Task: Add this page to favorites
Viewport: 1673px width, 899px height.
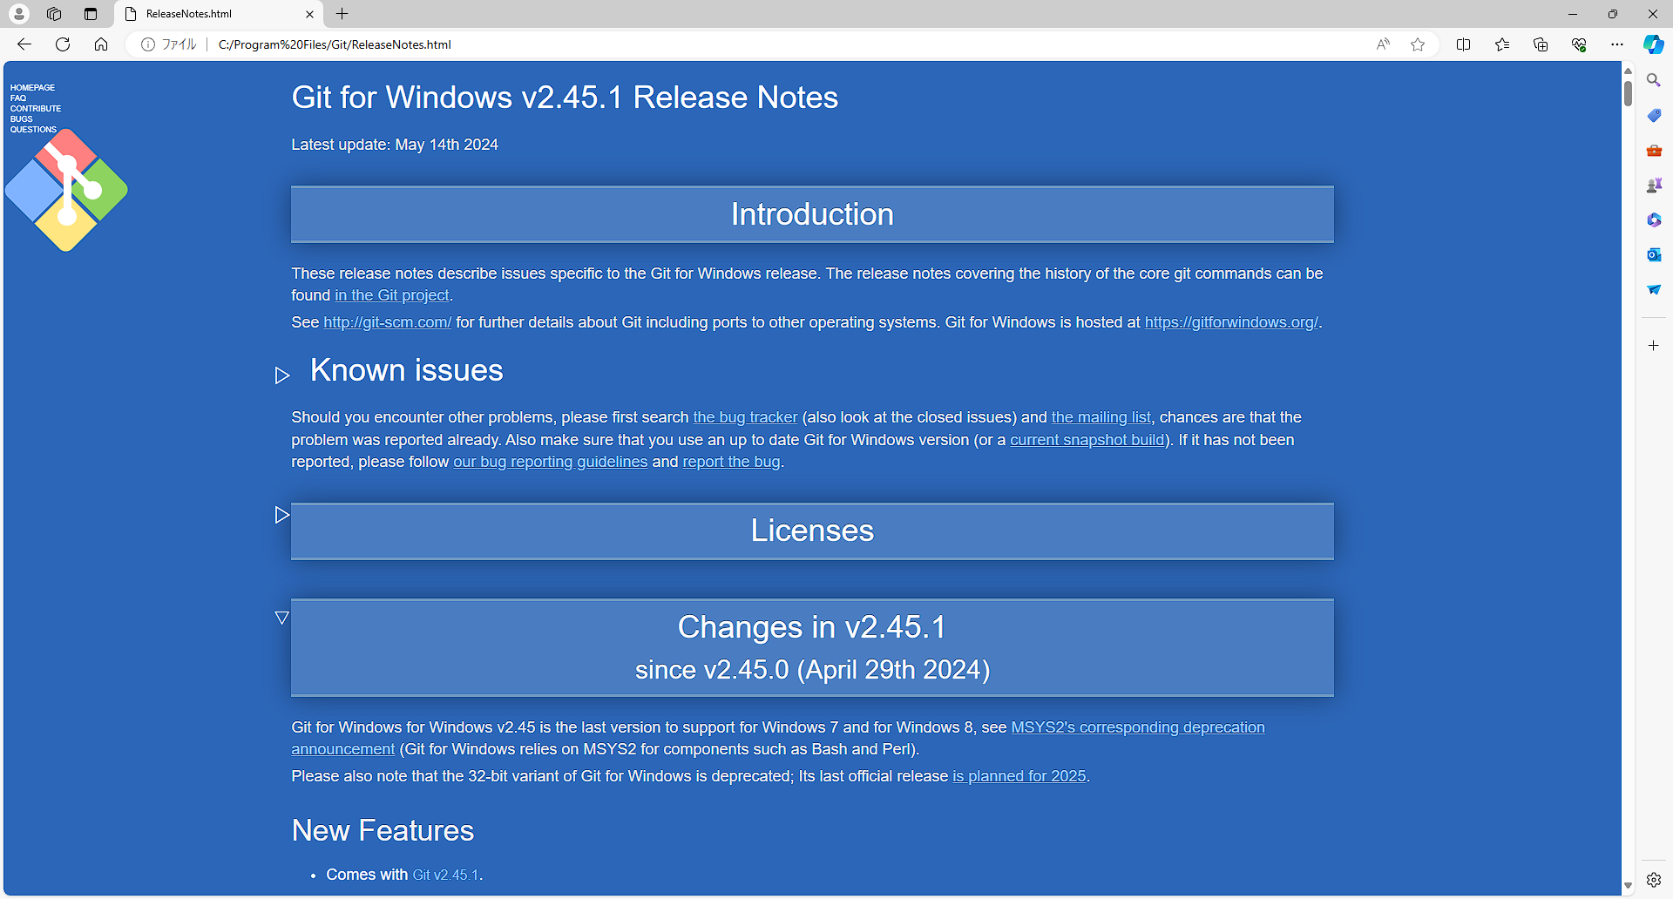Action: click(x=1418, y=44)
